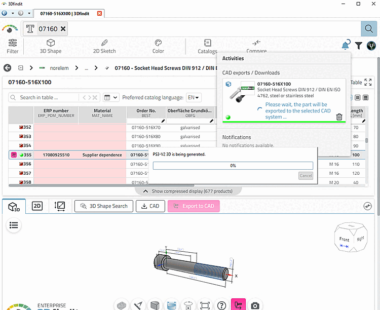Viewport: 380px width, 310px height.
Task: Click the Export to CAD button
Action: 194,206
